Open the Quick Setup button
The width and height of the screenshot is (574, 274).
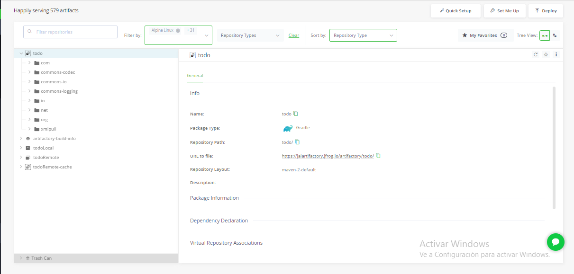456,11
